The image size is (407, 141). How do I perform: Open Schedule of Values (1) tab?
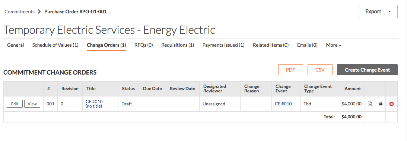point(55,45)
